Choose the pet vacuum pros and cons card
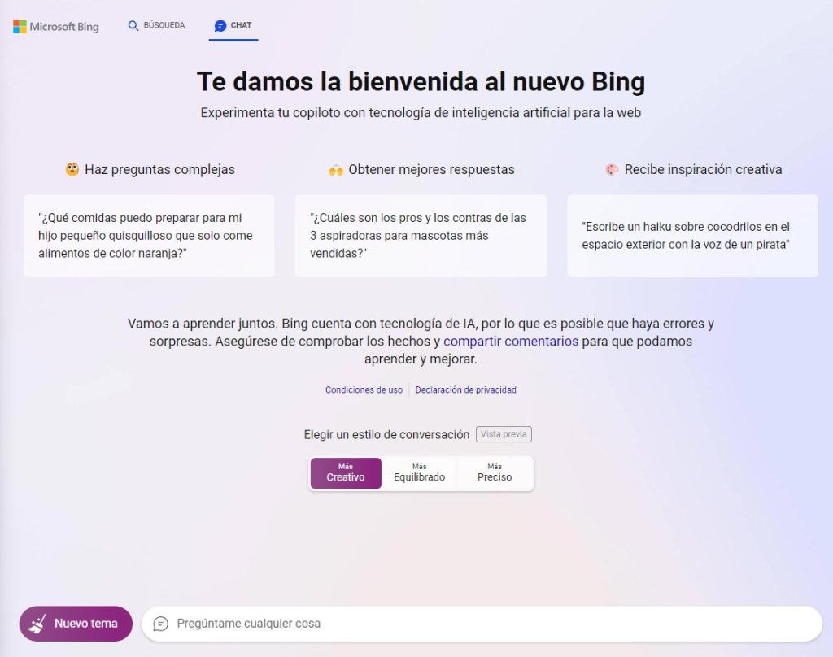The height and width of the screenshot is (657, 833). [421, 236]
